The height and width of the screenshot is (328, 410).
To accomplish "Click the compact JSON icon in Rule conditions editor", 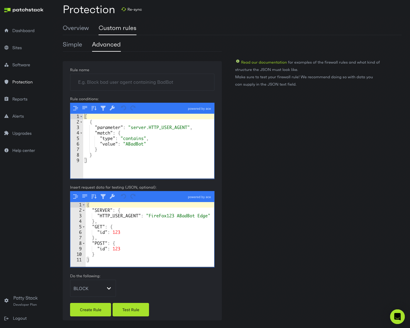I will 85,108.
